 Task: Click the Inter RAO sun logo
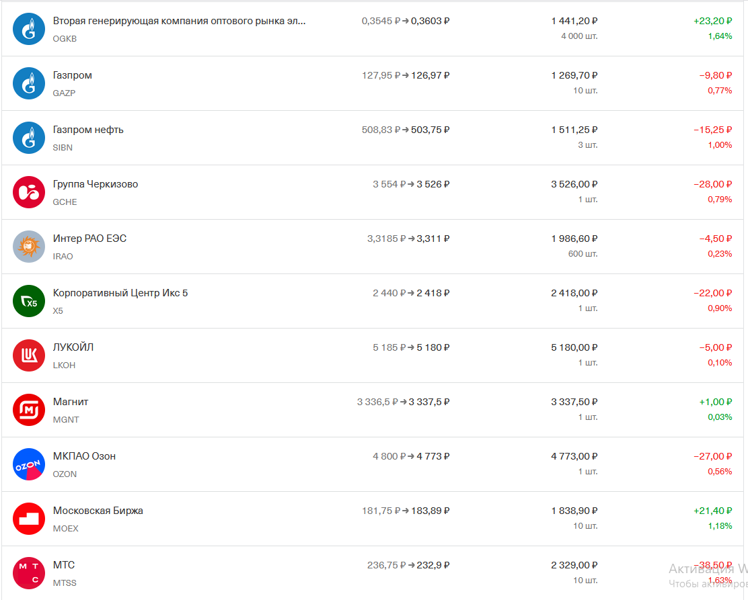click(29, 247)
